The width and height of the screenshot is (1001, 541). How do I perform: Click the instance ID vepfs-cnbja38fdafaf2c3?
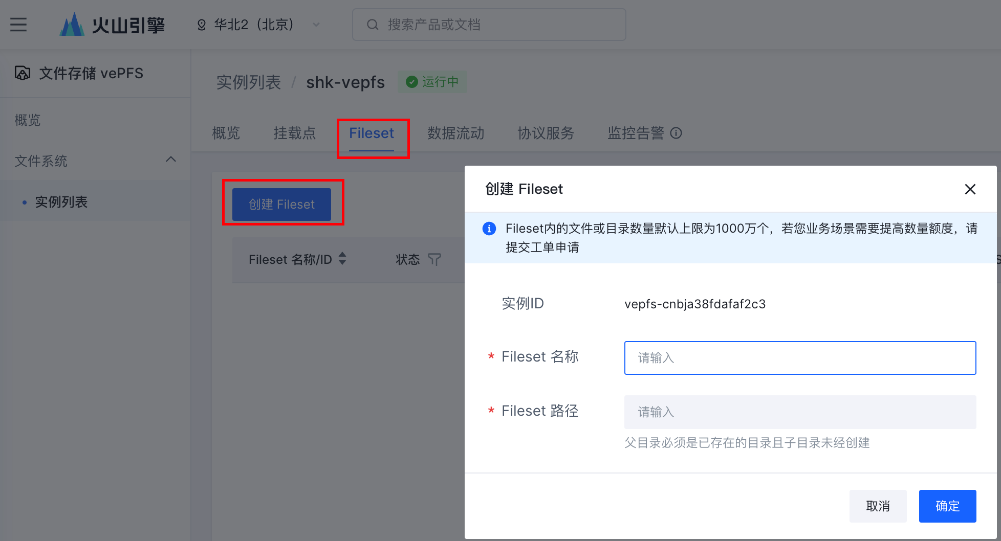pyautogui.click(x=695, y=304)
